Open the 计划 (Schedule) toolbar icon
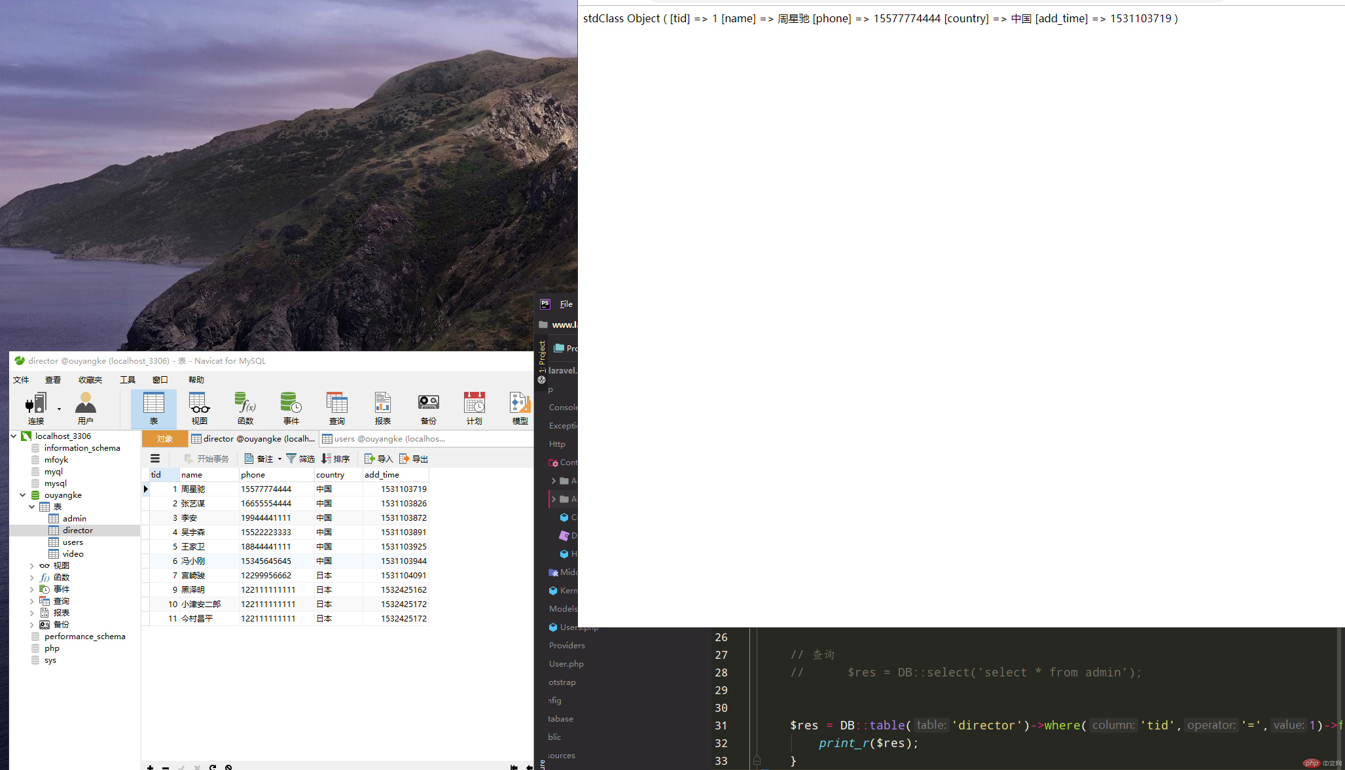Screen dimensions: 1345x770 tap(475, 409)
